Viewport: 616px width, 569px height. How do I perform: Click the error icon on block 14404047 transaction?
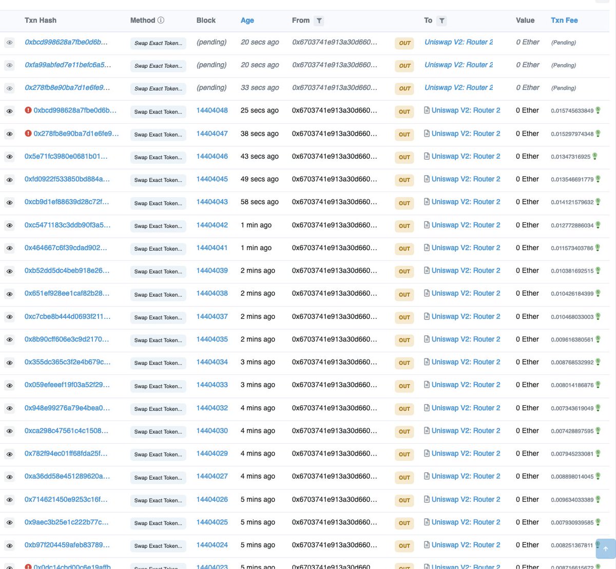28,134
